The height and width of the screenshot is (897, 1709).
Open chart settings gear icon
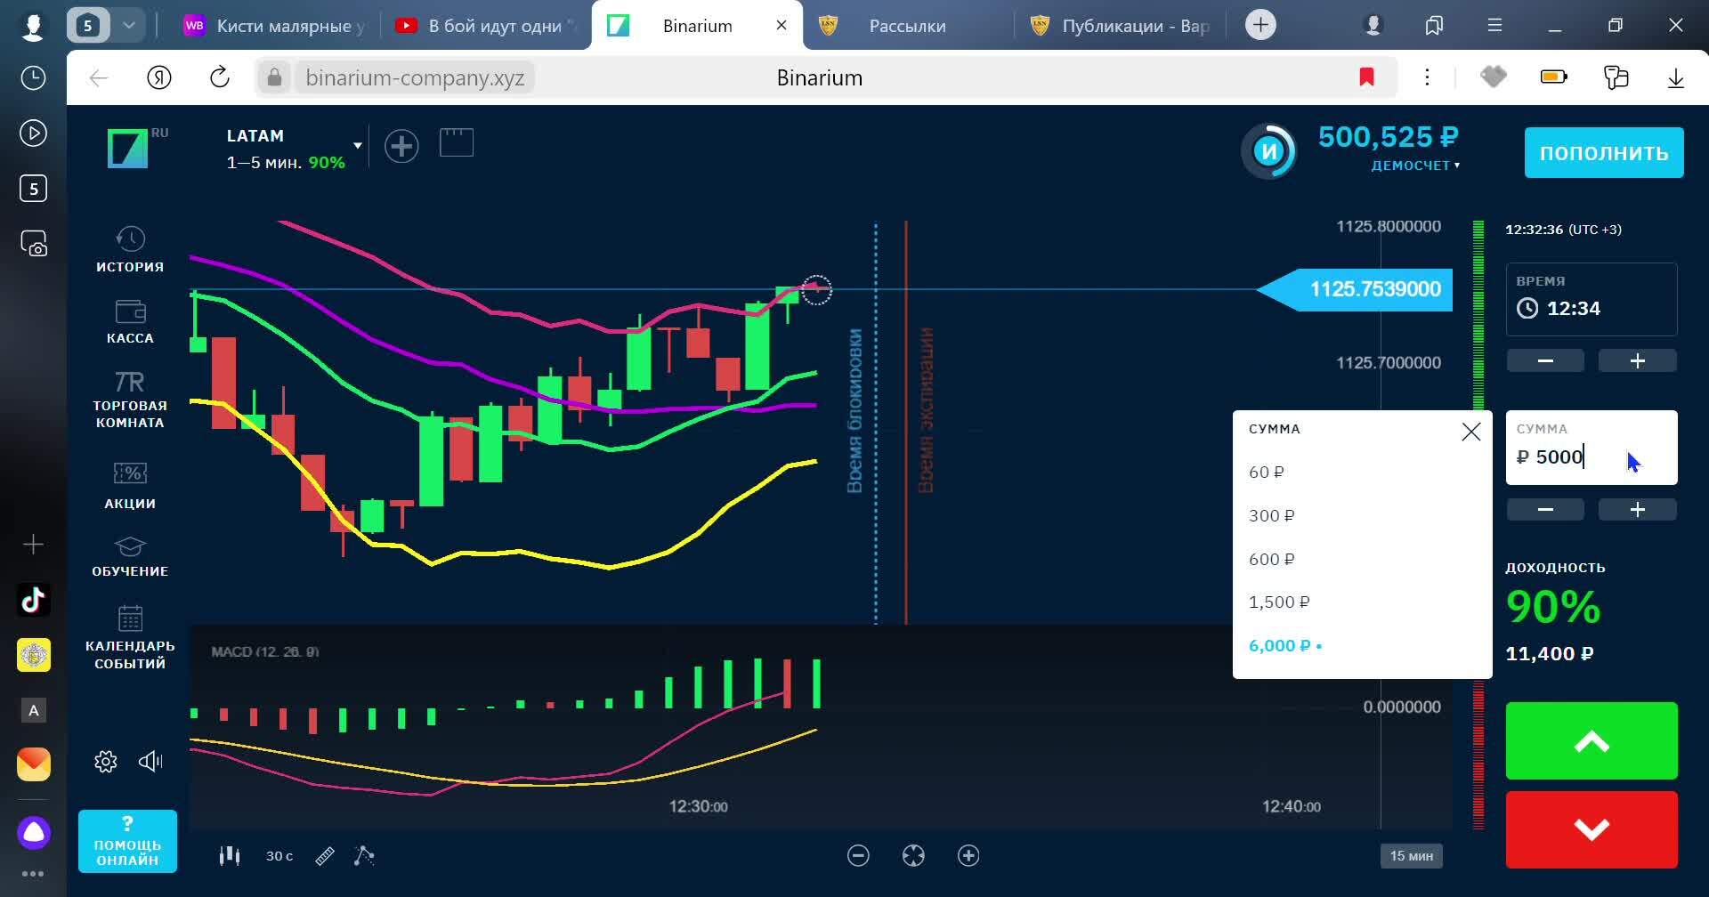point(106,762)
